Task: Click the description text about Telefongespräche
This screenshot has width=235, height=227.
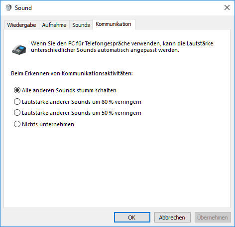Action: point(122,47)
